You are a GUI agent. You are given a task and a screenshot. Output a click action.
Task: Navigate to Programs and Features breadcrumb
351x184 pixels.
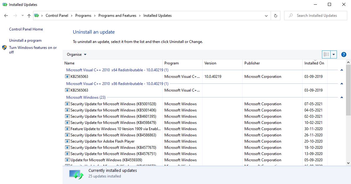click(117, 16)
